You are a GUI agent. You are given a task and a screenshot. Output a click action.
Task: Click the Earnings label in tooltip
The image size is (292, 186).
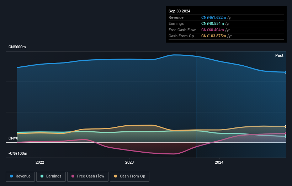tap(176, 23)
